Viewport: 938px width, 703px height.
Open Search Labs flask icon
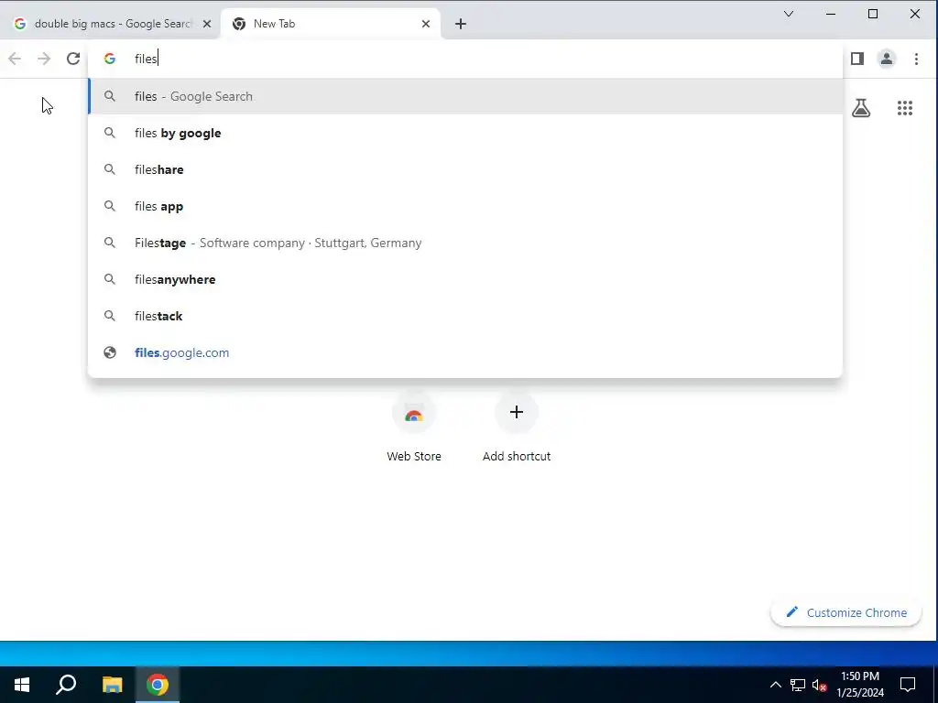861,108
